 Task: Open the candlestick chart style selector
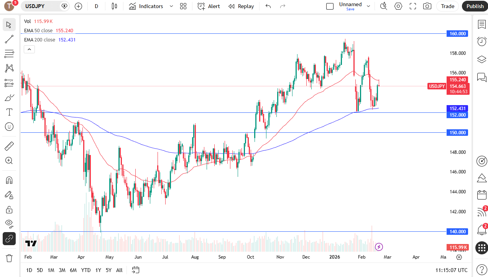[x=114, y=6]
